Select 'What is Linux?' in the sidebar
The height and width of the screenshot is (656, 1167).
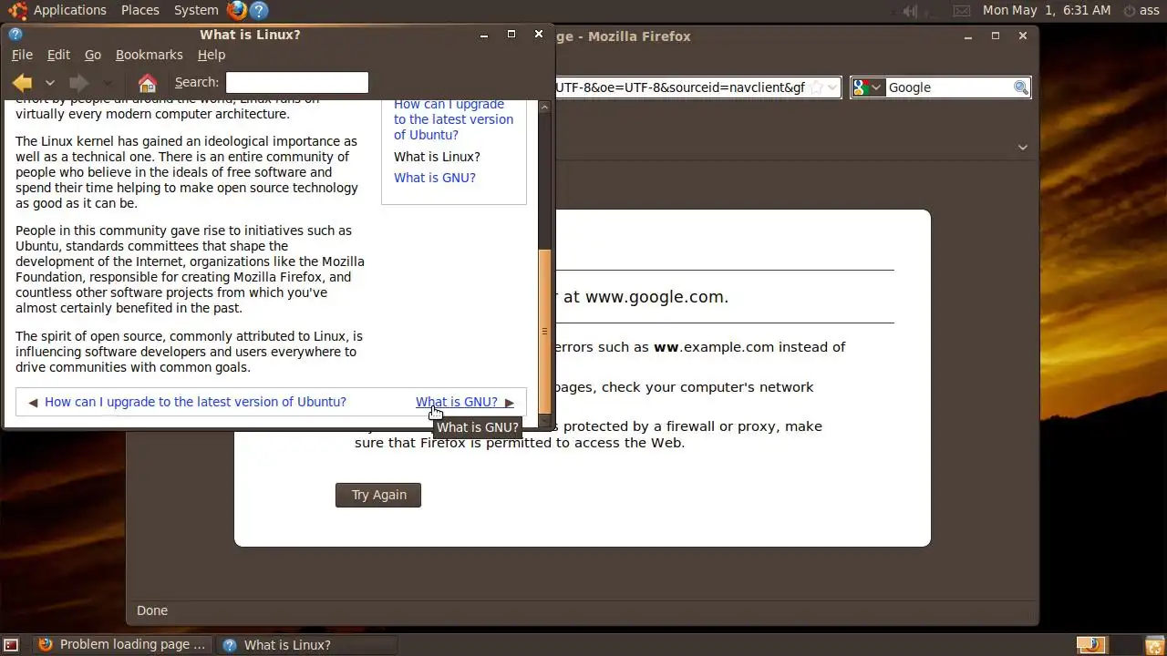[437, 157]
